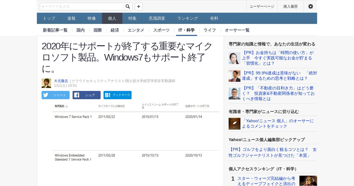Click man's photo beside 不動産 PR
The height and width of the screenshot is (186, 354).
(x=235, y=94)
